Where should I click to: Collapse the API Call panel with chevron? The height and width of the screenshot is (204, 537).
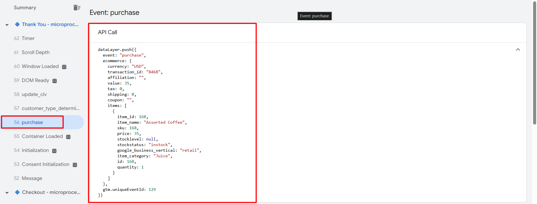tap(518, 50)
